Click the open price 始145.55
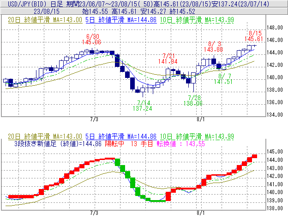Viewport: 288px width, 219px height. tap(95, 12)
